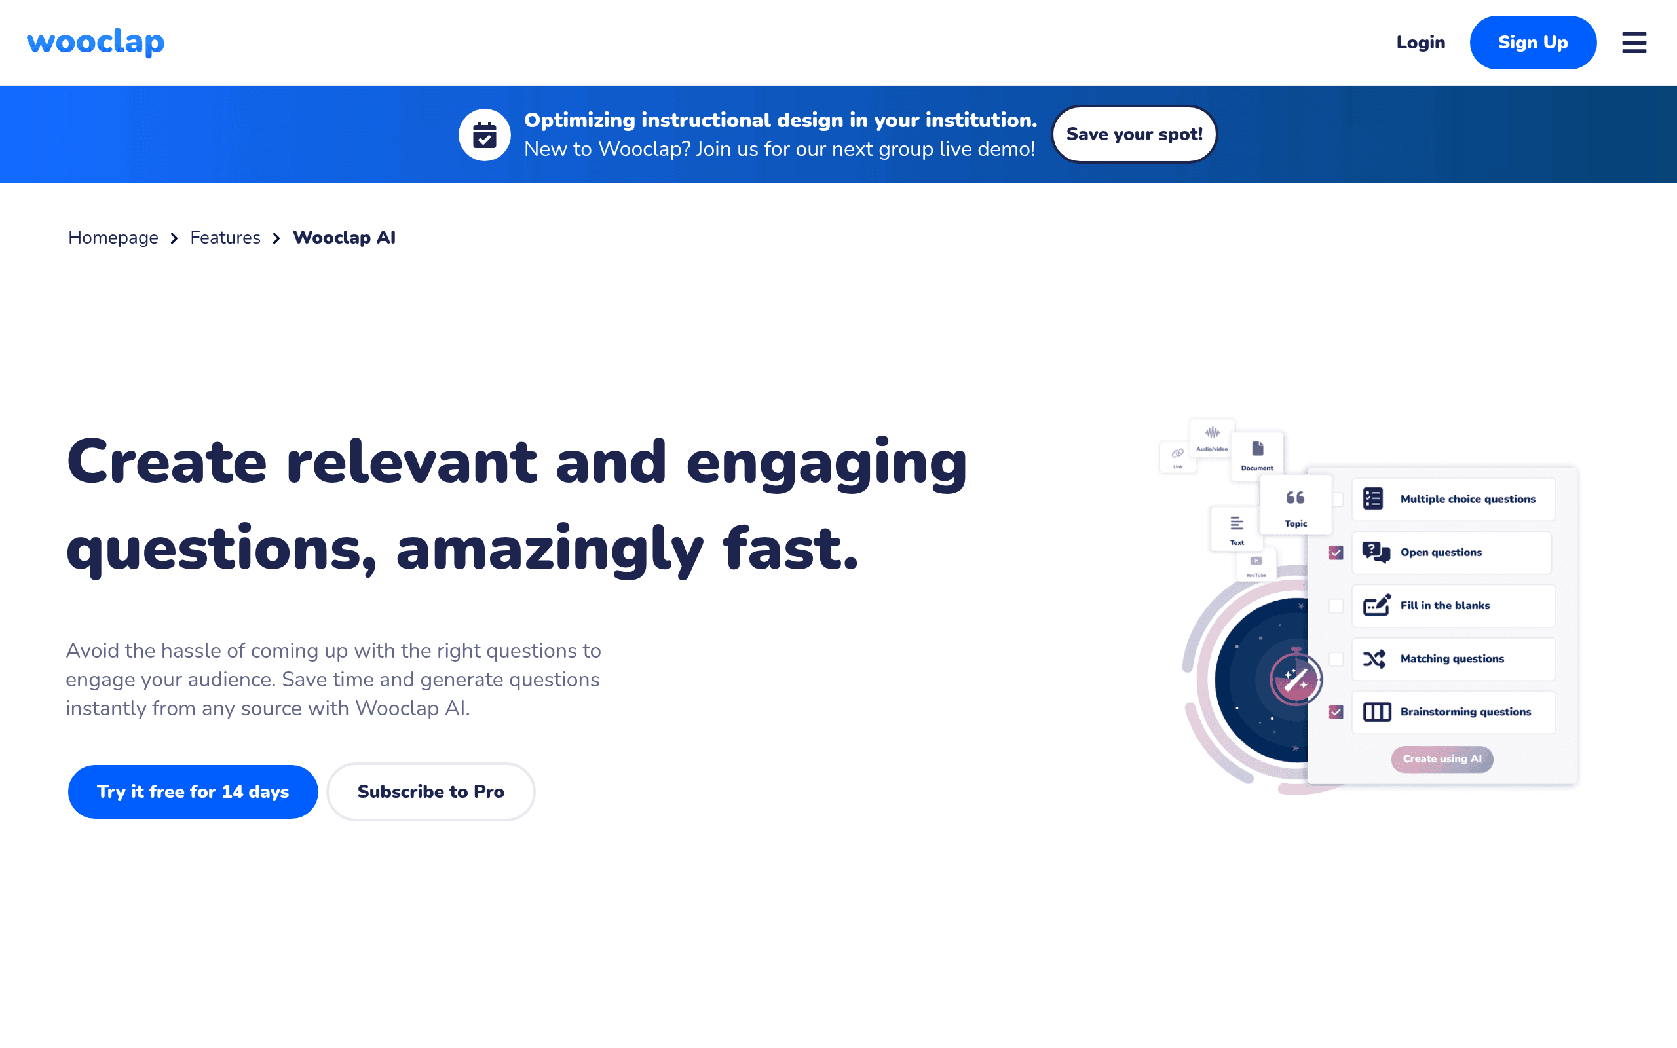Select the Audio/video source icon
This screenshot has height=1048, width=1677.
point(1212,434)
